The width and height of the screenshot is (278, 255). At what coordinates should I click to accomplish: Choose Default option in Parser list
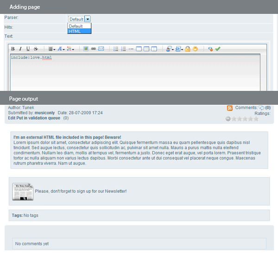click(76, 26)
